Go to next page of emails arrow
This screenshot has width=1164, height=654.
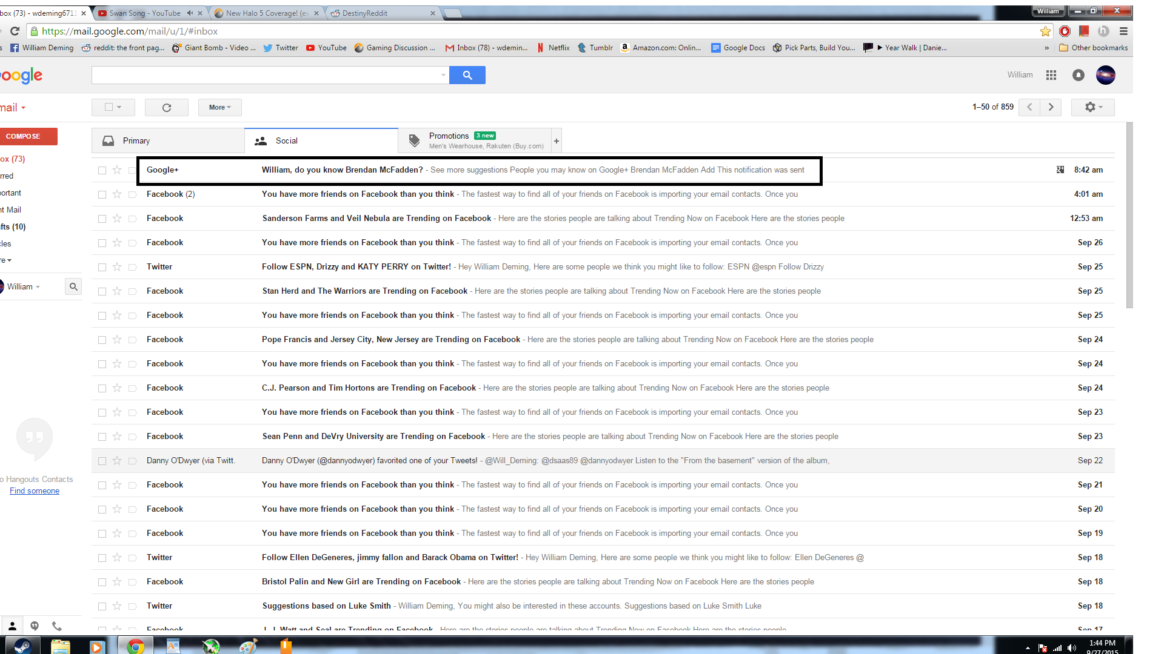[x=1051, y=107]
